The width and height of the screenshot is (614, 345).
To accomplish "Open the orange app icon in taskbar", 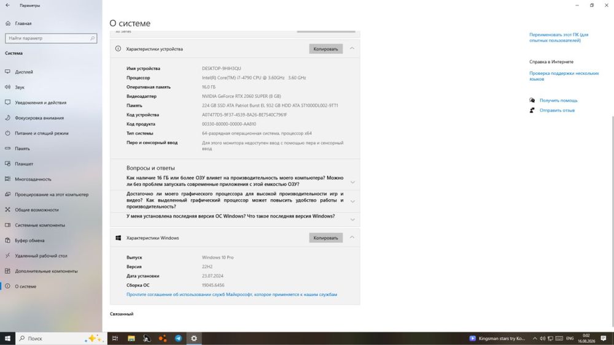I will pyautogui.click(x=163, y=338).
